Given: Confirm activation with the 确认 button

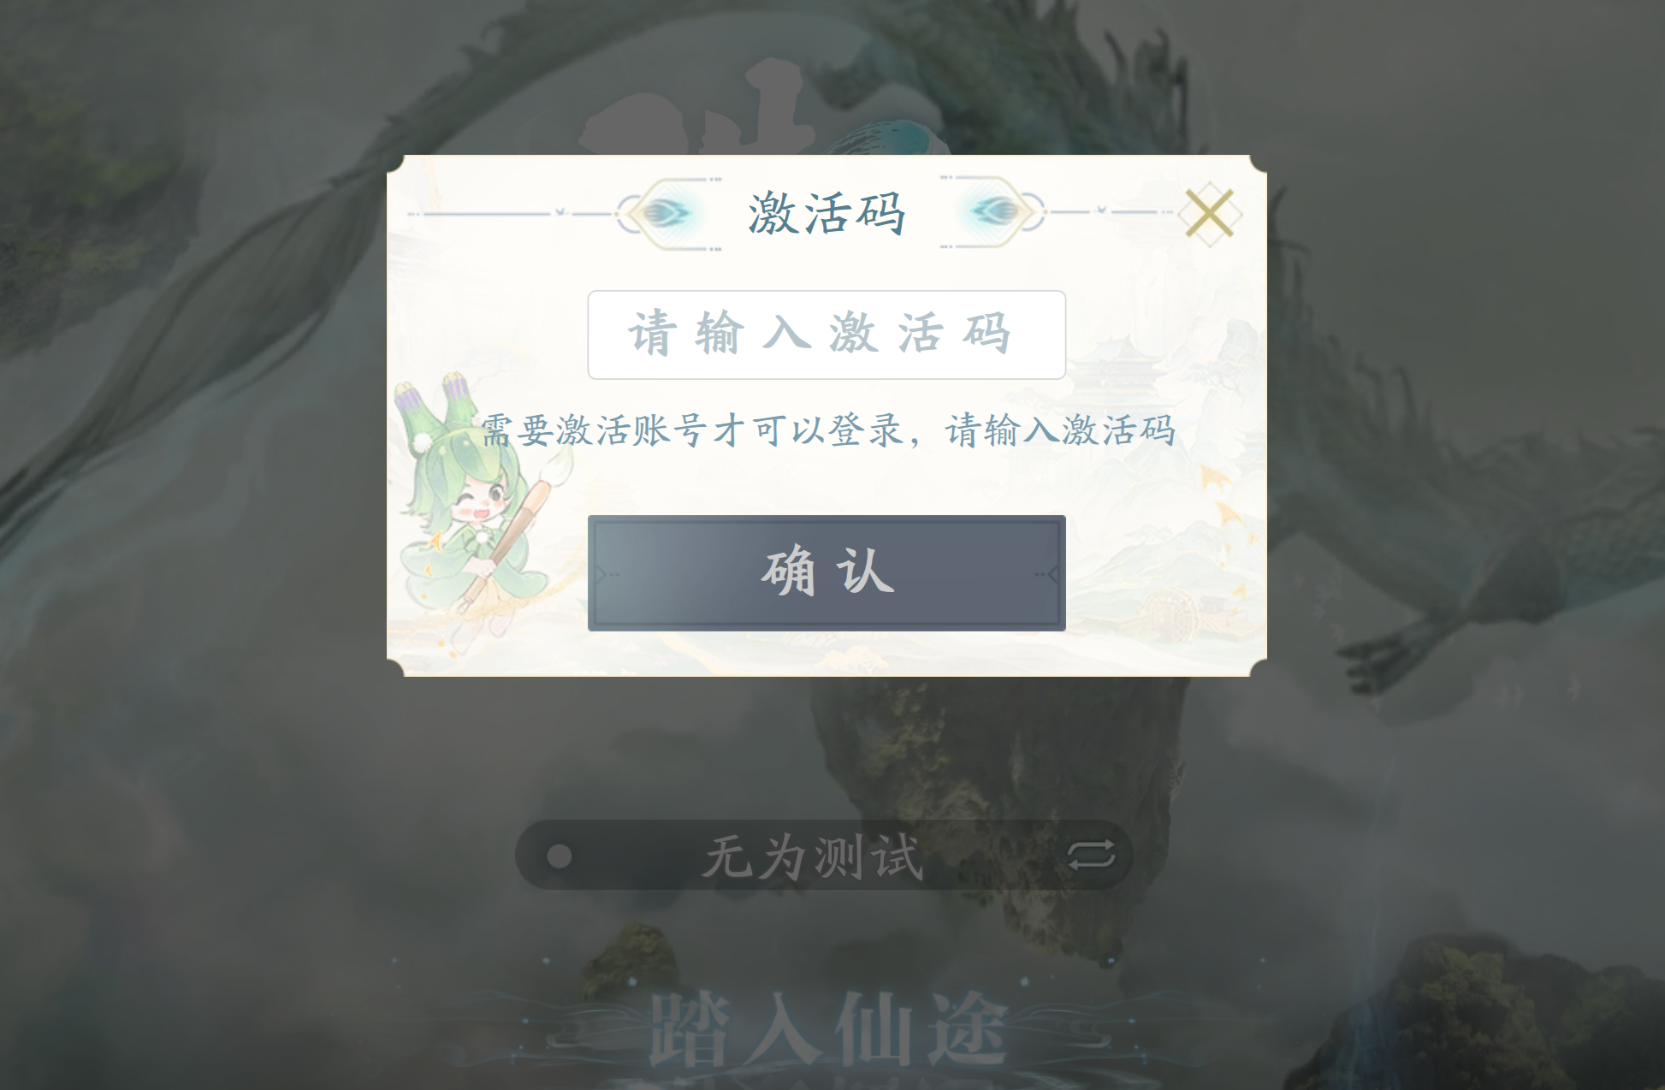Looking at the screenshot, I should 827,572.
